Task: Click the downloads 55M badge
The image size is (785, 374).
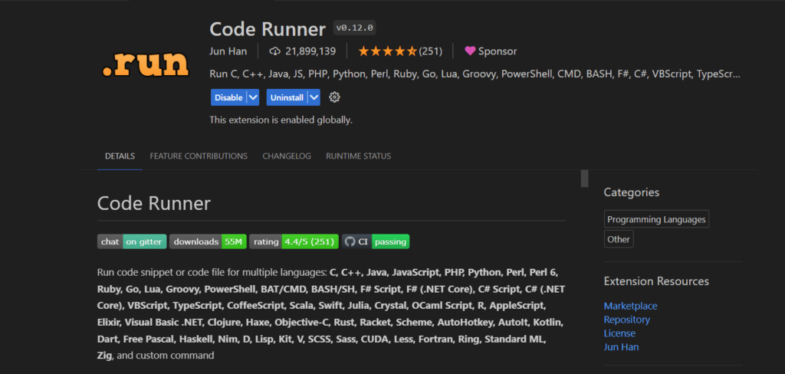Action: tap(208, 242)
